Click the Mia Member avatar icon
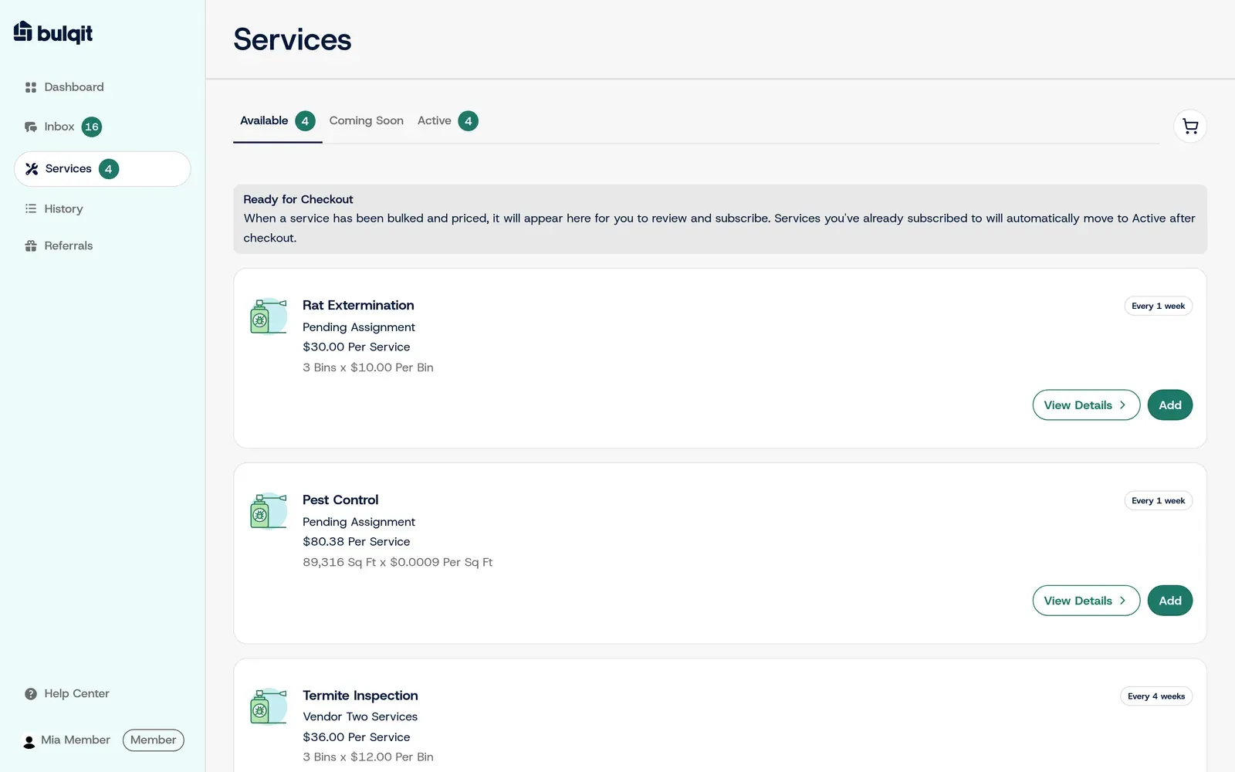 [29, 741]
